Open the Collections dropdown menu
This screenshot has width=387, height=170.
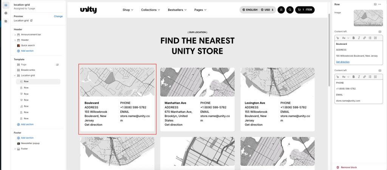[150, 10]
